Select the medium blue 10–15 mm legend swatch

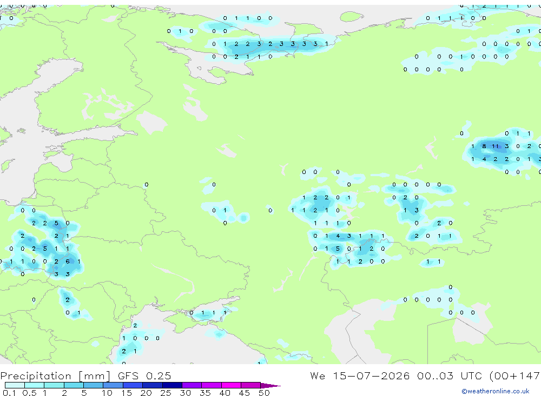(113, 385)
